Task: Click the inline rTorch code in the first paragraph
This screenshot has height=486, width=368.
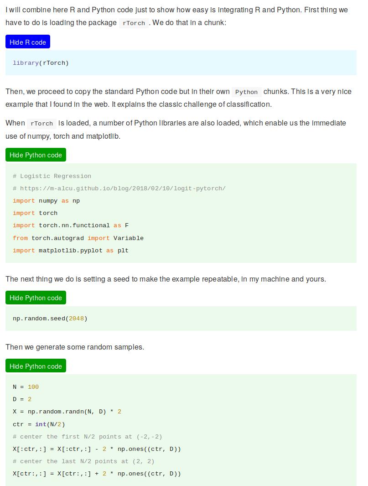Action: (x=134, y=23)
